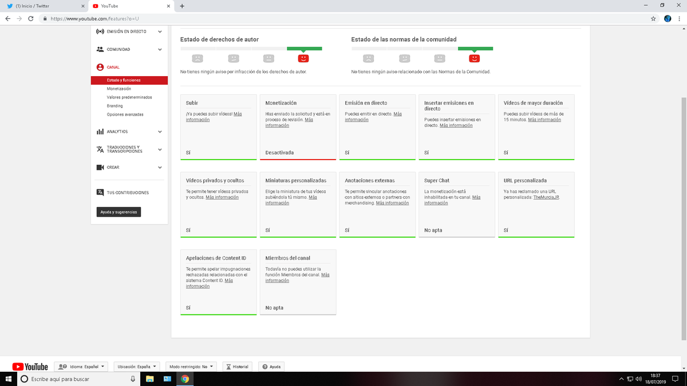Viewport: 687px width, 386px height.
Task: Open the Modo restringido: No dropdown
Action: point(192,367)
